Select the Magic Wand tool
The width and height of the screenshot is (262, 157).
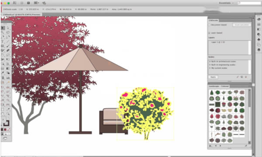pyautogui.click(x=3, y=33)
